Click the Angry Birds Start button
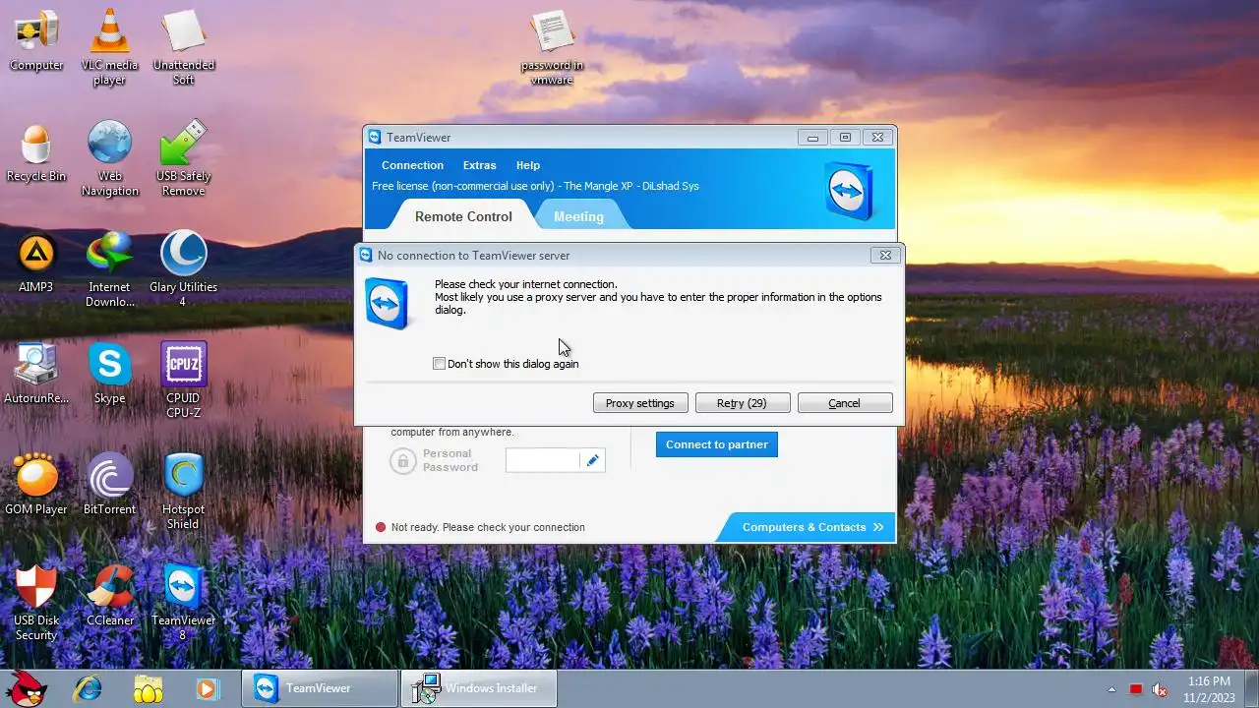This screenshot has width=1259, height=708. [27, 688]
